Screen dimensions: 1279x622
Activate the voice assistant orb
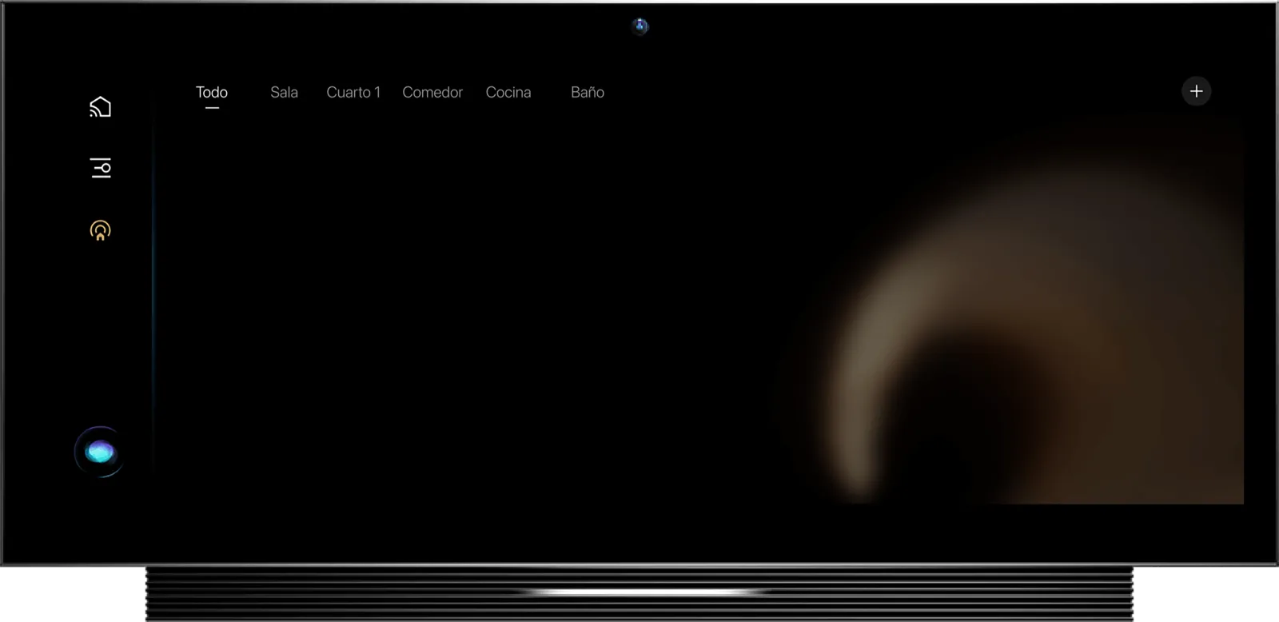pos(100,452)
